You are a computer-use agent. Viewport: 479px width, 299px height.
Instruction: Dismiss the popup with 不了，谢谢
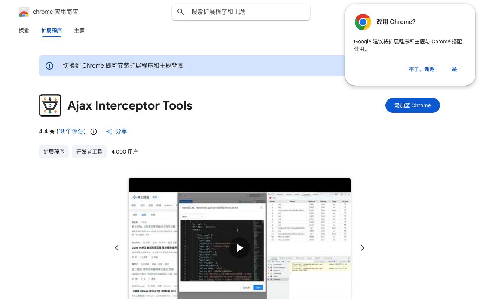click(x=422, y=69)
